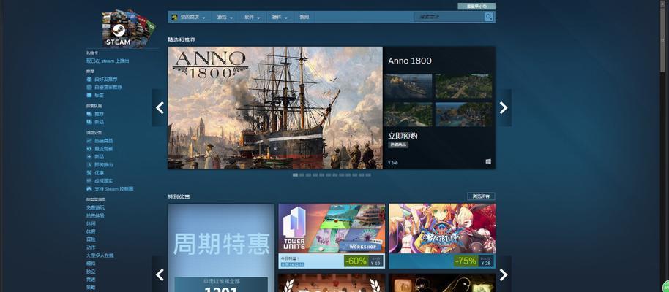Open the 新闻 tab
Viewport: 669px width, 292px height.
point(304,17)
